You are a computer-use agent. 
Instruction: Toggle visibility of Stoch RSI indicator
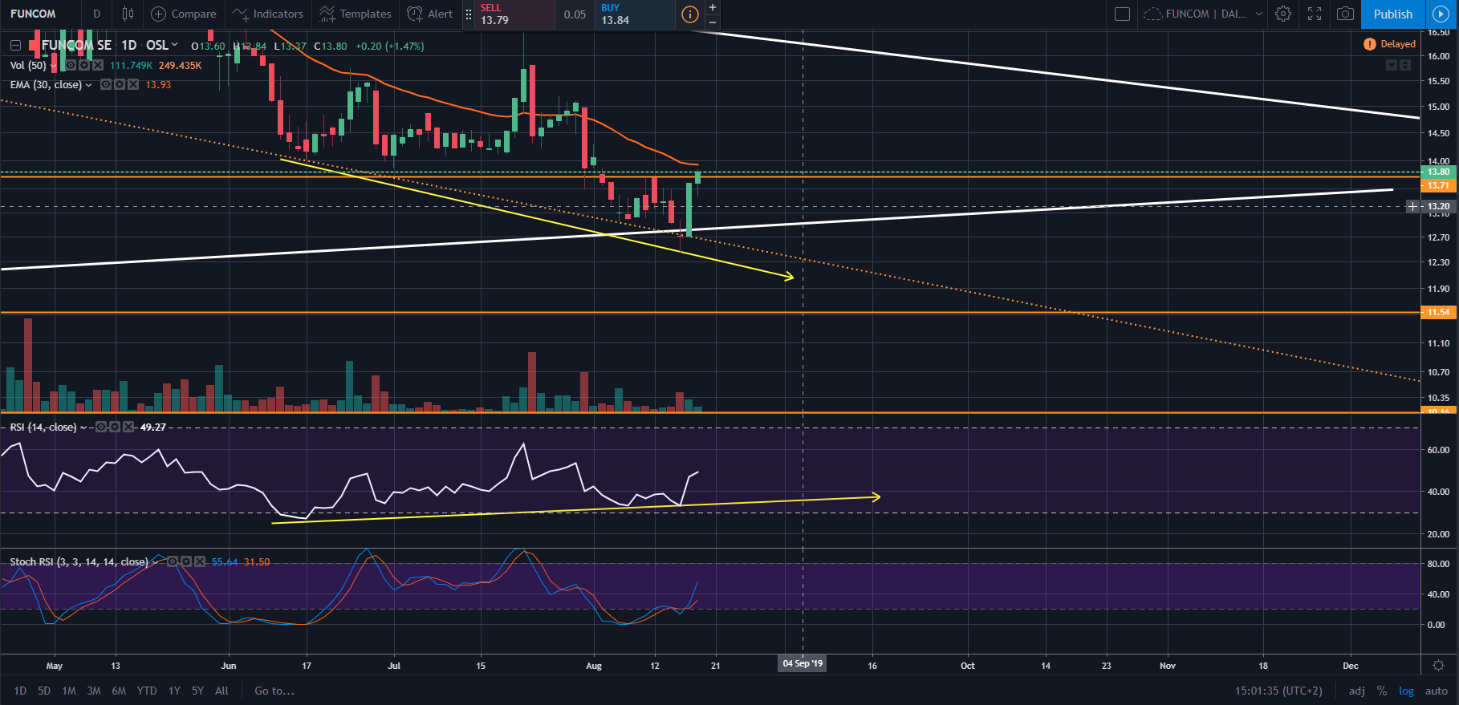(172, 561)
